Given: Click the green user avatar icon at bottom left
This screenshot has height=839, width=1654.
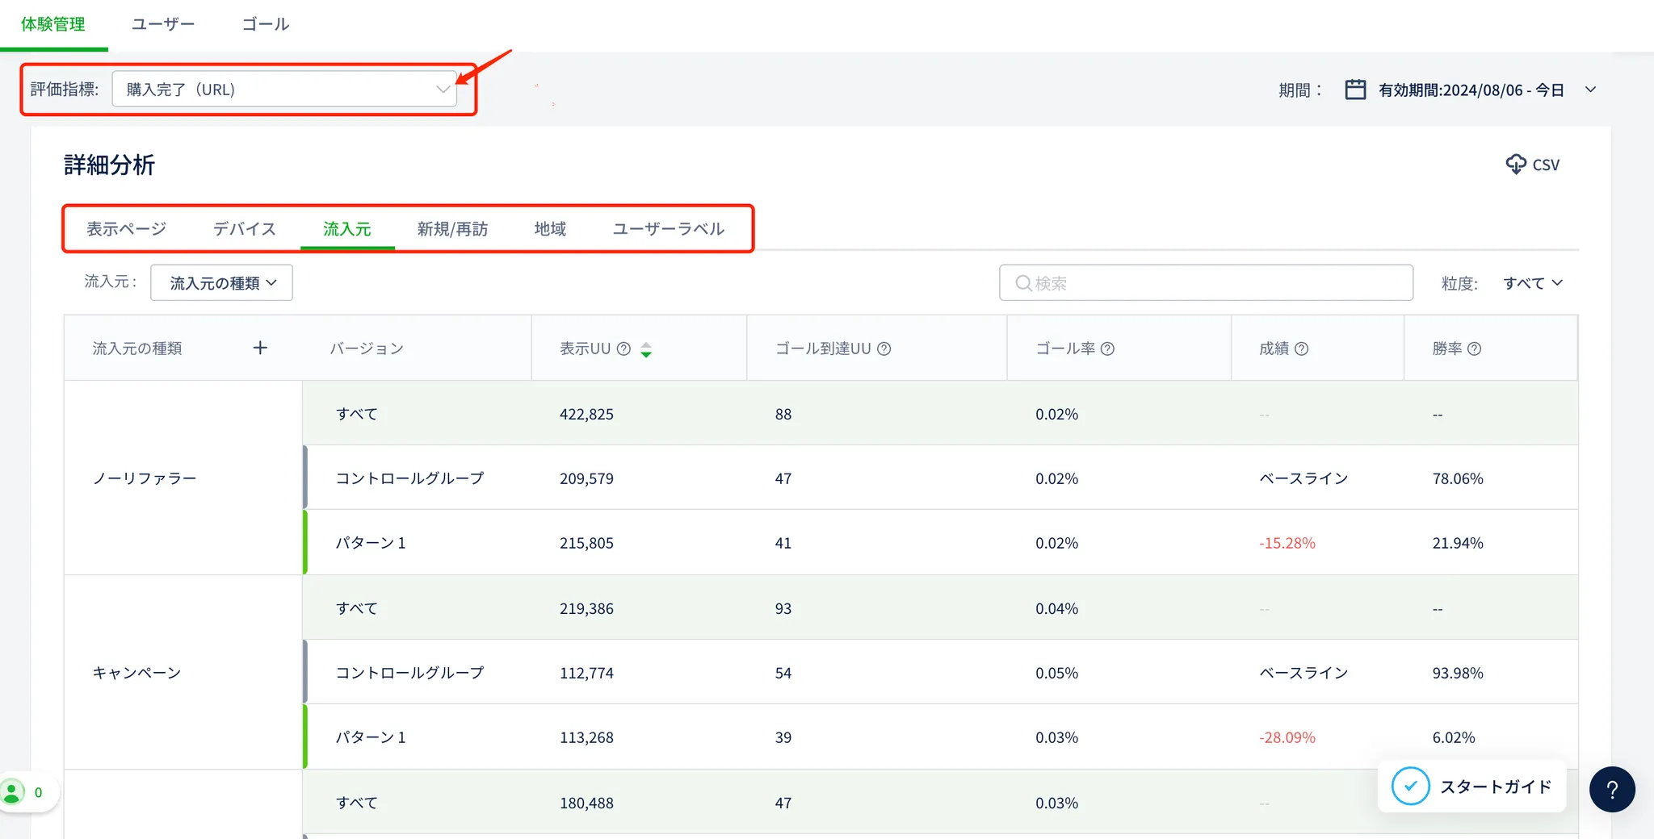Looking at the screenshot, I should click(13, 791).
